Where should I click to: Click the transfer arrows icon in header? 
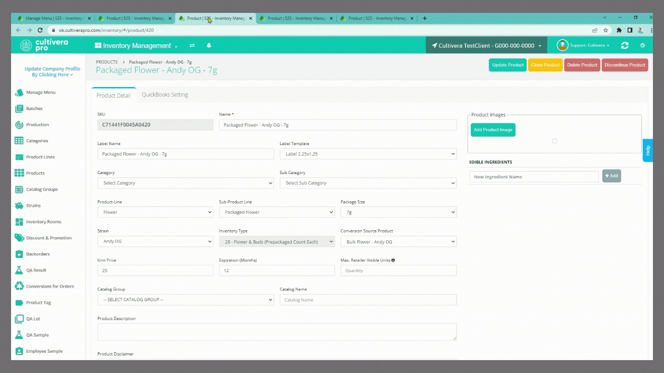[192, 46]
